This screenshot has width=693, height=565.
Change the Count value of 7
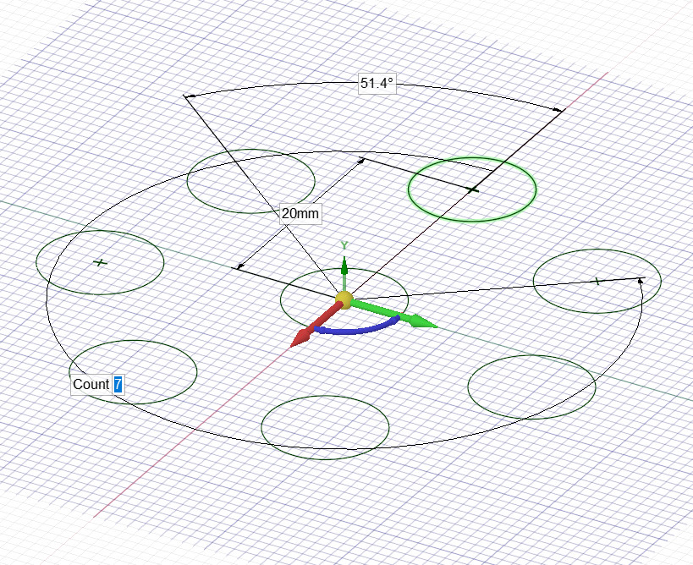[x=120, y=382]
